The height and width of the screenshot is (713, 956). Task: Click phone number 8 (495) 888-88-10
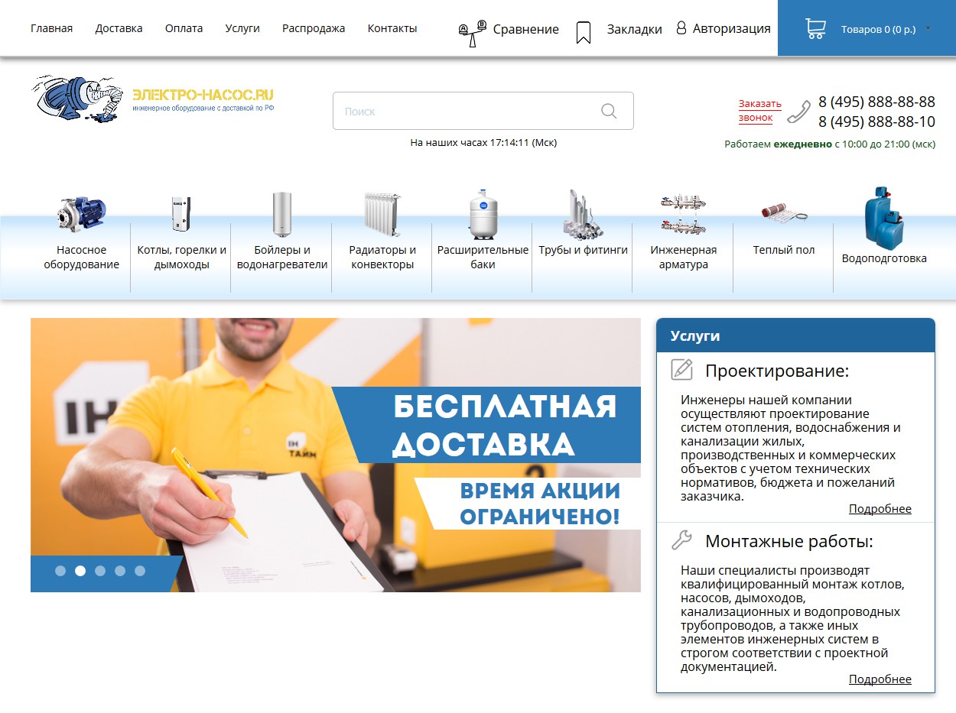[876, 122]
